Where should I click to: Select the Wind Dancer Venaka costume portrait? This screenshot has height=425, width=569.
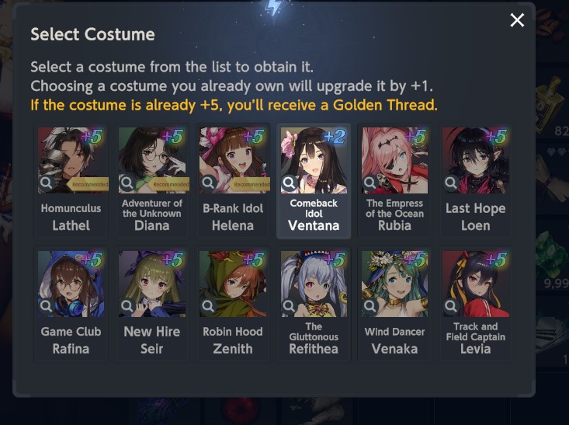(x=395, y=284)
